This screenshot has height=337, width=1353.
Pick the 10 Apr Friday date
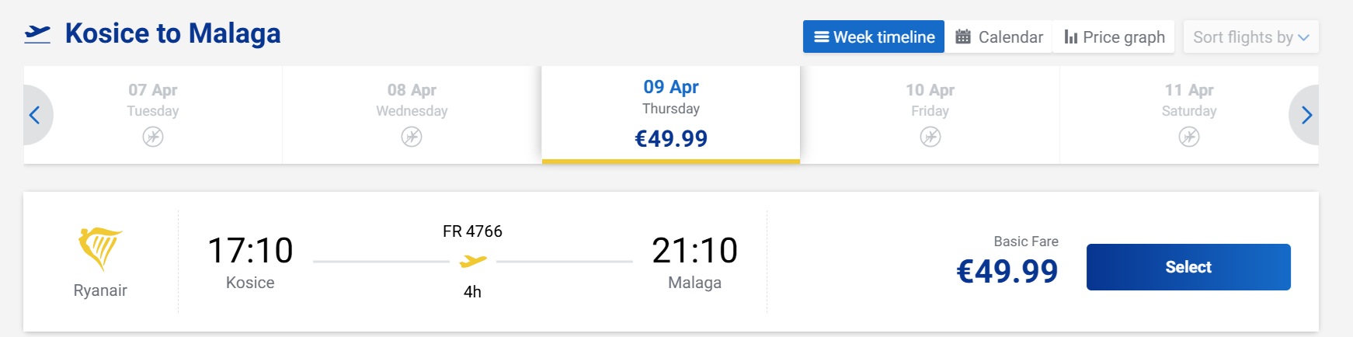(x=930, y=101)
